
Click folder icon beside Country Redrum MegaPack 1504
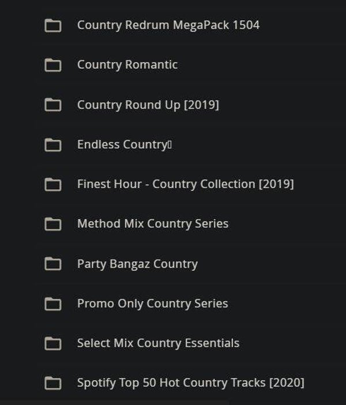(53, 25)
